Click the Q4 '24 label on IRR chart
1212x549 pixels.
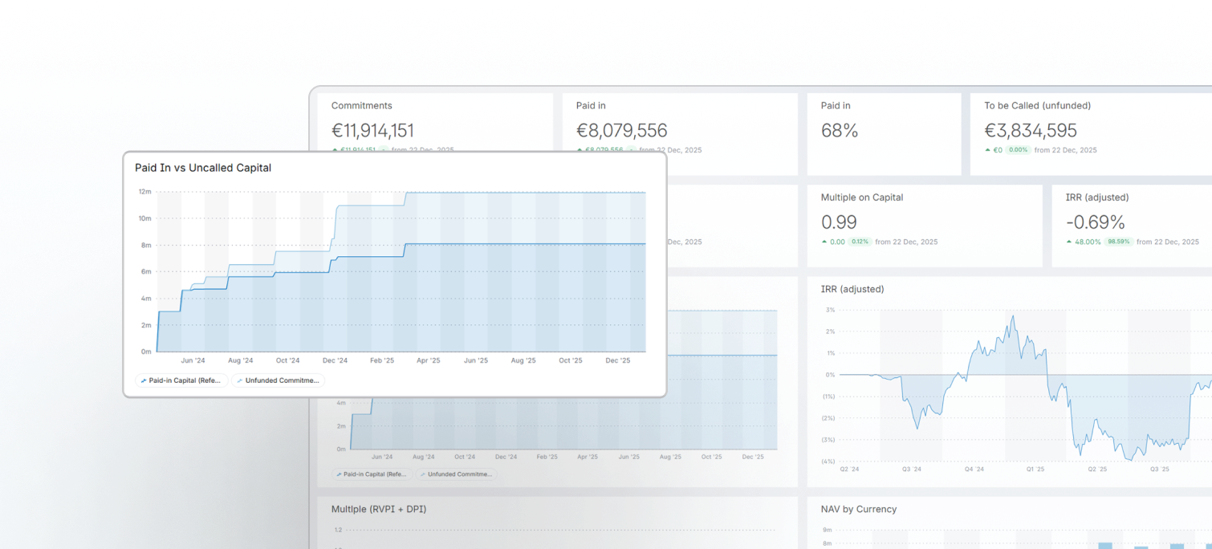(x=974, y=470)
